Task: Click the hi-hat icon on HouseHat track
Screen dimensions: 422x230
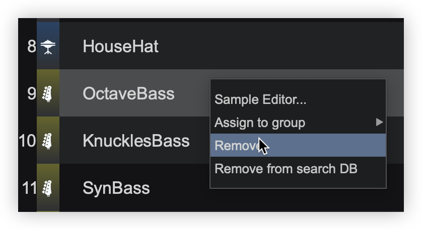Action: (x=48, y=47)
